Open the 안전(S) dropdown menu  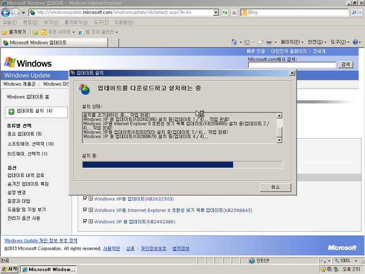[317, 42]
